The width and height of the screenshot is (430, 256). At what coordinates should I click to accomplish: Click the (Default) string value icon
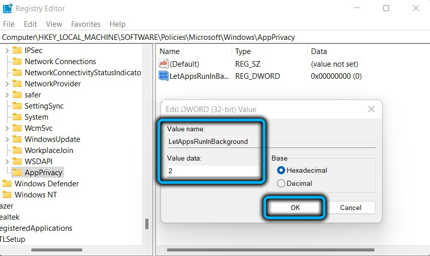pos(164,64)
